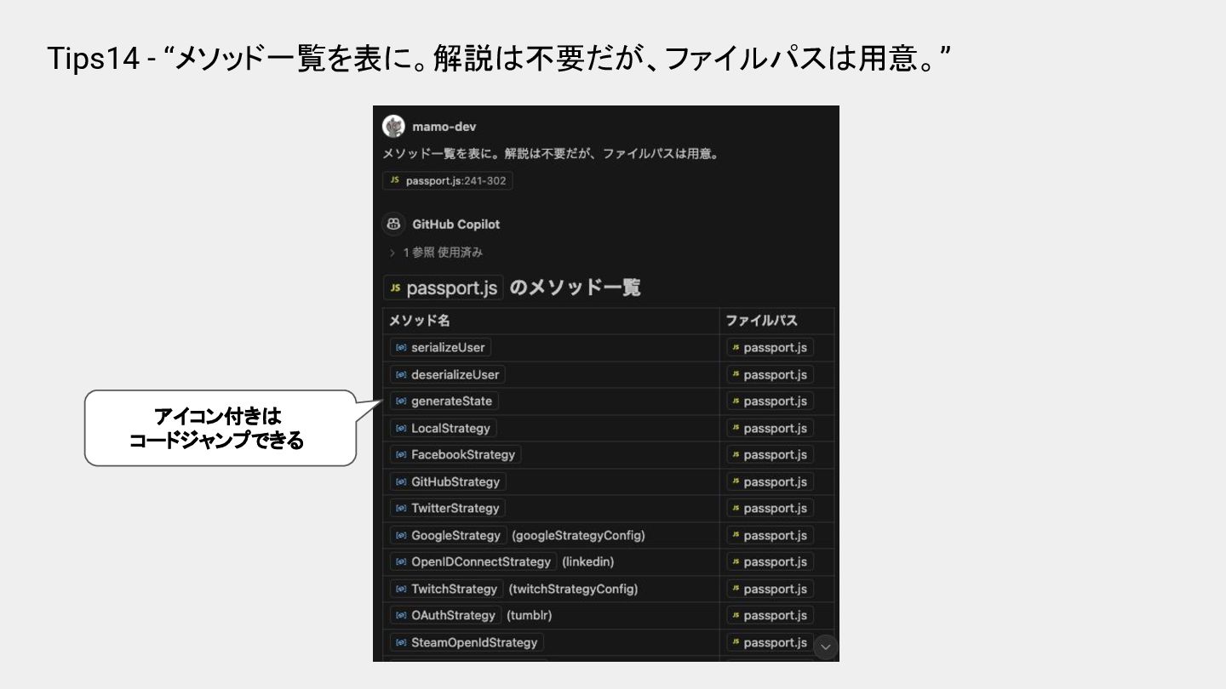1226x689 pixels.
Task: Open passport.js in generateState row
Action: click(x=770, y=401)
